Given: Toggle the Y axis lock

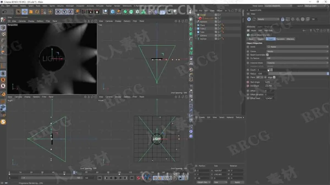Looking at the screenshot, I should (x=64, y=12).
